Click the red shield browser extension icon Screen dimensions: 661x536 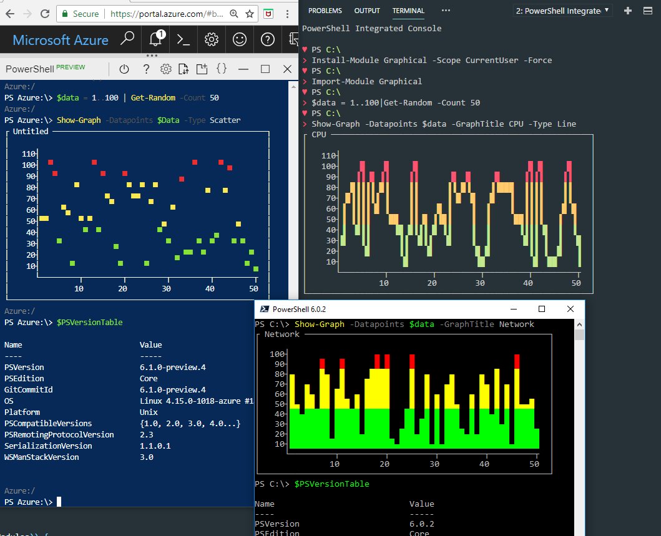click(268, 14)
